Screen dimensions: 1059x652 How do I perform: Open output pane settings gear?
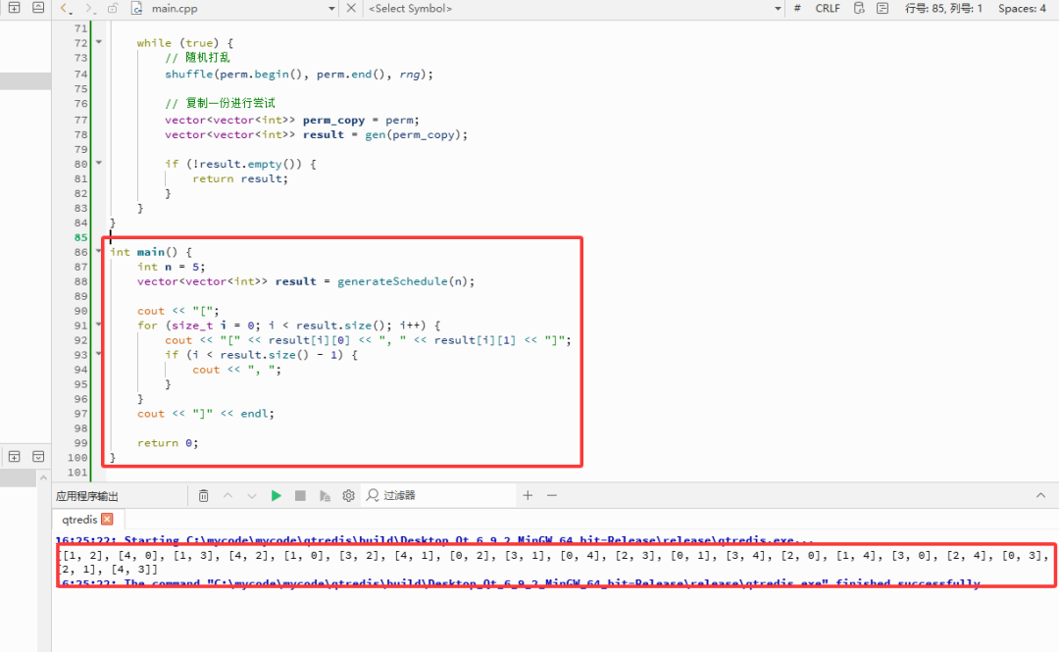point(348,495)
